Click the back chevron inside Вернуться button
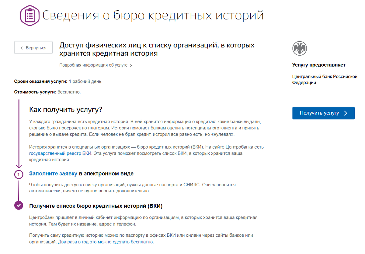Image resolution: width=365 pixels, height=254 pixels. click(21, 47)
